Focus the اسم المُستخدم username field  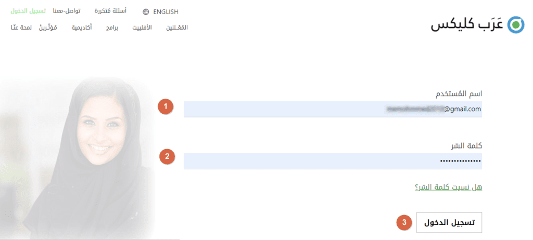[x=333, y=109]
